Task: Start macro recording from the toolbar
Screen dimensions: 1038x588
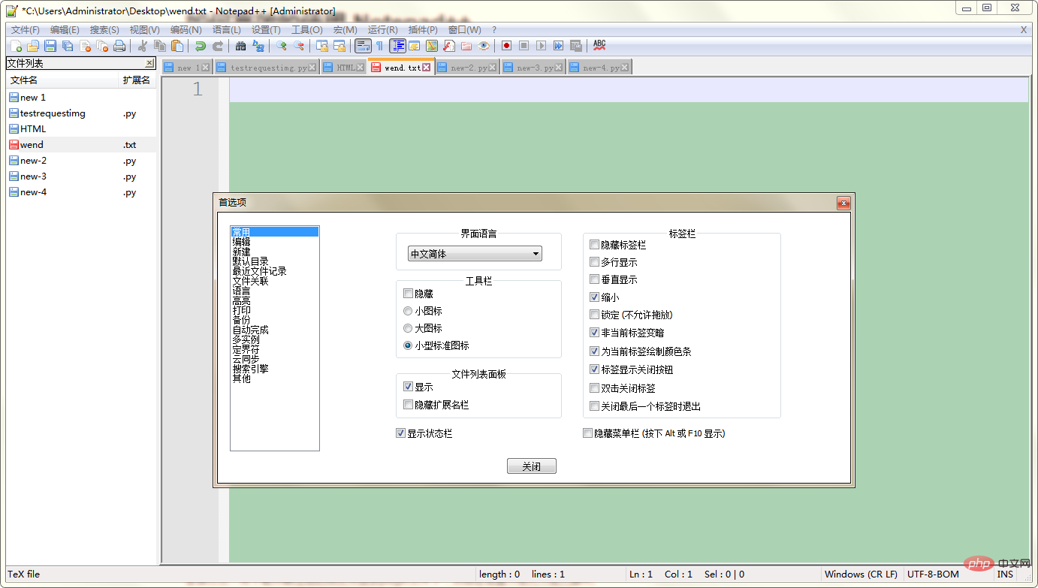Action: [x=505, y=46]
